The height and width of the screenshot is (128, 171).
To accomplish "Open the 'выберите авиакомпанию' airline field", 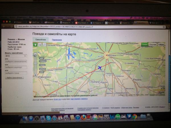I will click(x=16, y=62).
